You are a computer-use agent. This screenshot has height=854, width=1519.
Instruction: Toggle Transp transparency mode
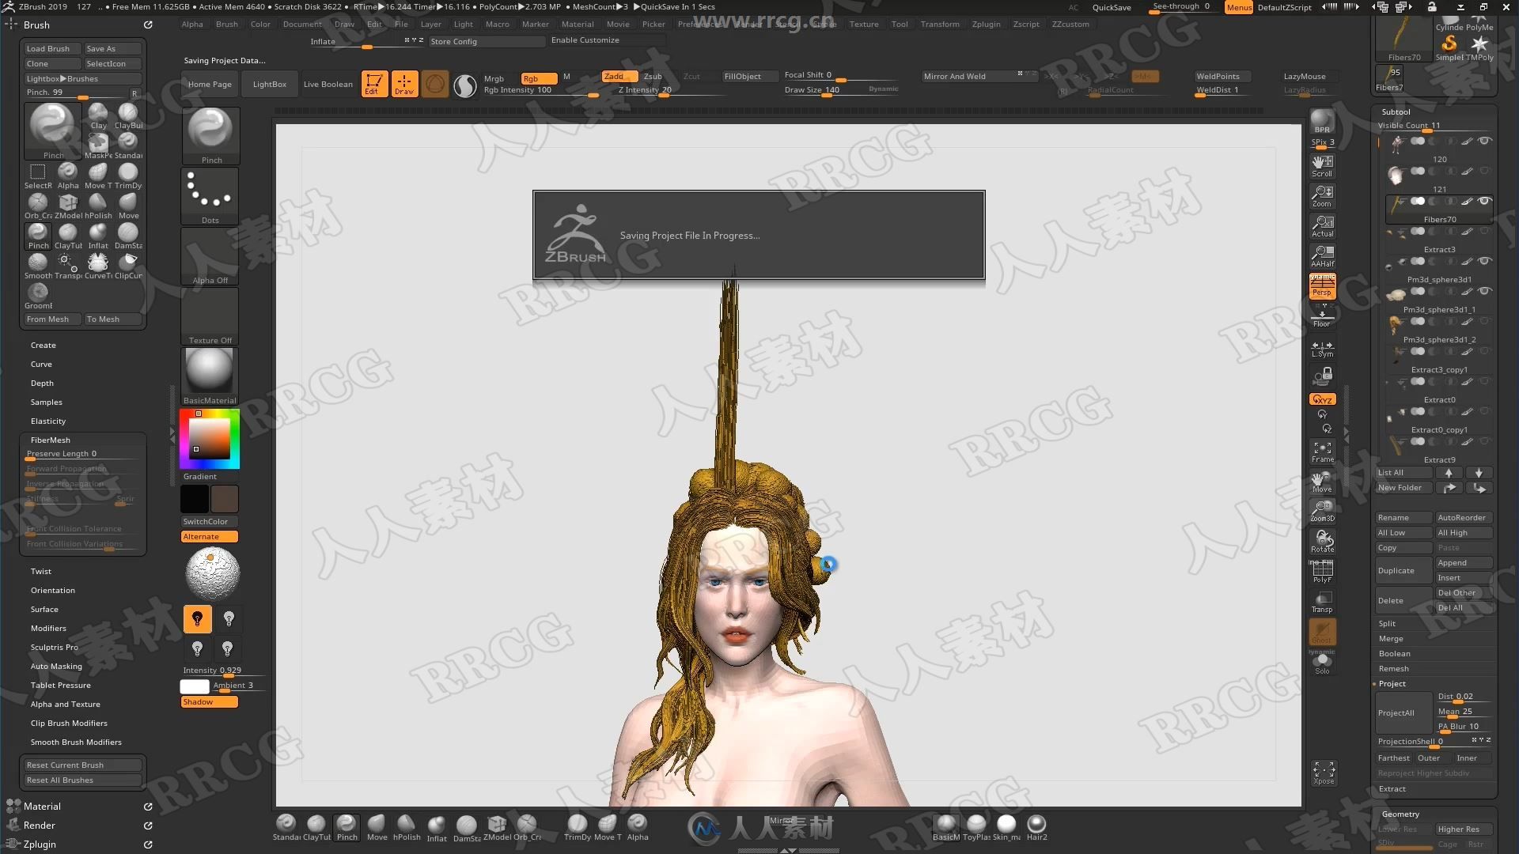pyautogui.click(x=1322, y=603)
